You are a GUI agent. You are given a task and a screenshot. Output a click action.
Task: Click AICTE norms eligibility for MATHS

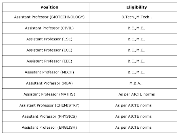(133, 94)
